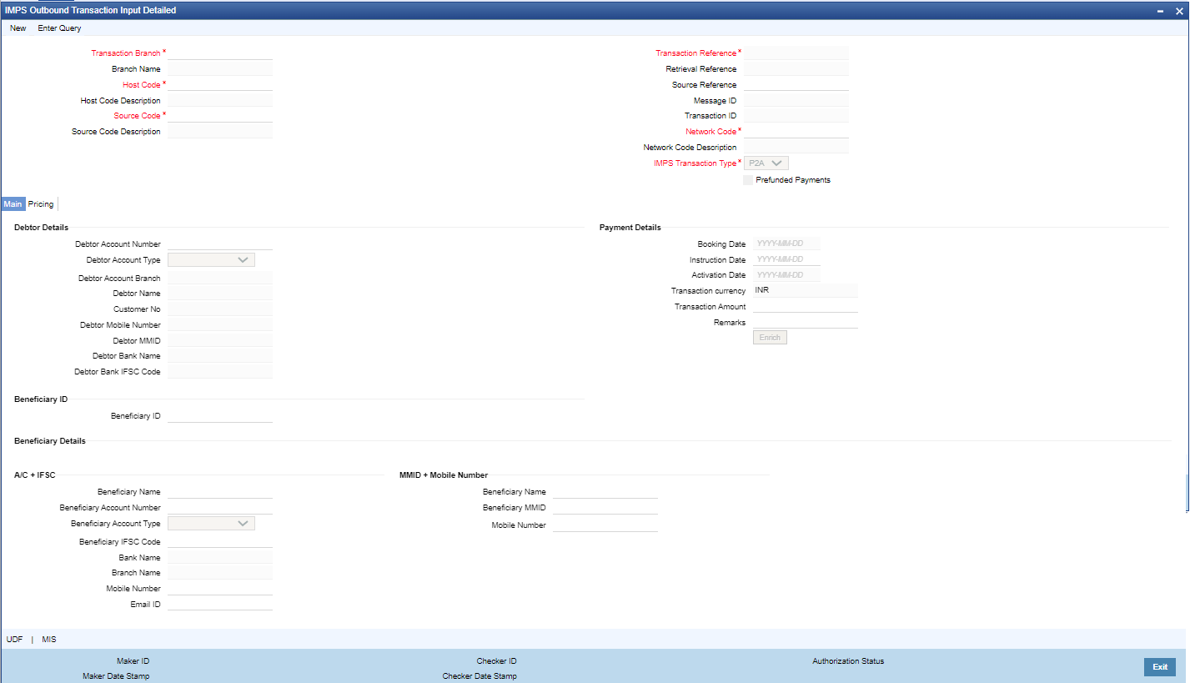Open the Debtor Account Type dropdown
Viewport: 1190px width, 683px height.
(x=211, y=260)
